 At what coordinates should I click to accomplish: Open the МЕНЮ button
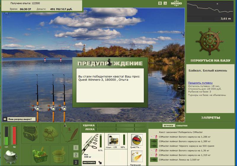tap(176, 4)
